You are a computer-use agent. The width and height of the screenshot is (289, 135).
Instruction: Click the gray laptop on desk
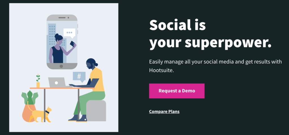(57, 82)
